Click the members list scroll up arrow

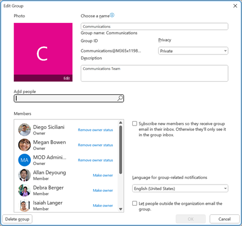[120, 123]
